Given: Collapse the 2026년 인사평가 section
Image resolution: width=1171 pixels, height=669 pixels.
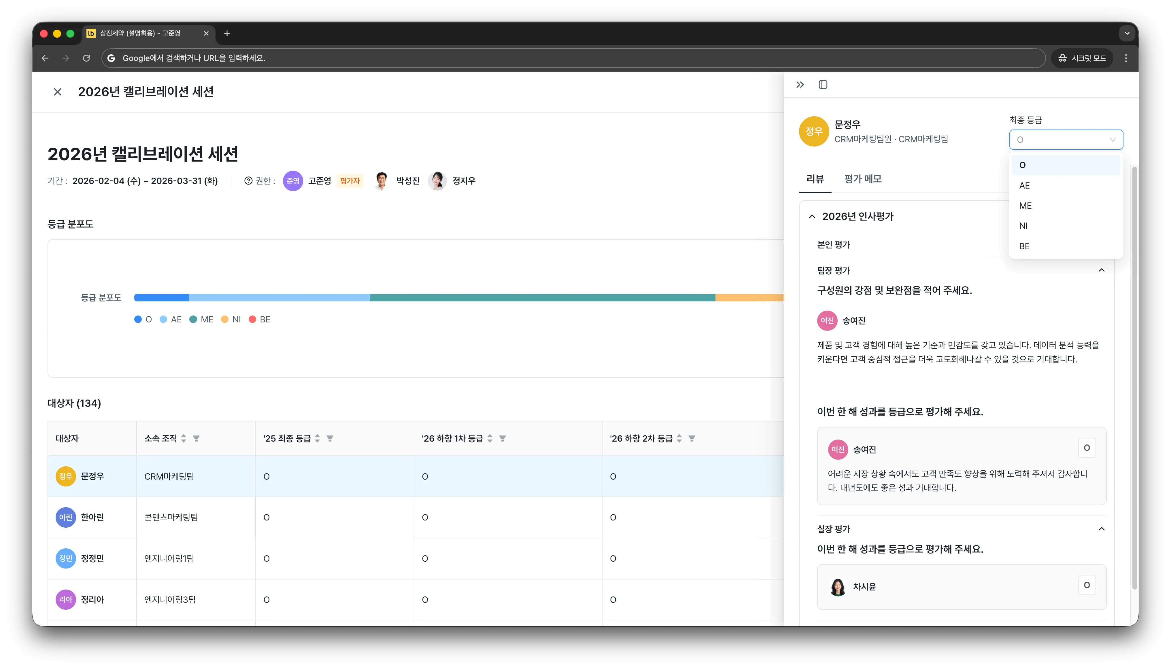Looking at the screenshot, I should [x=812, y=216].
